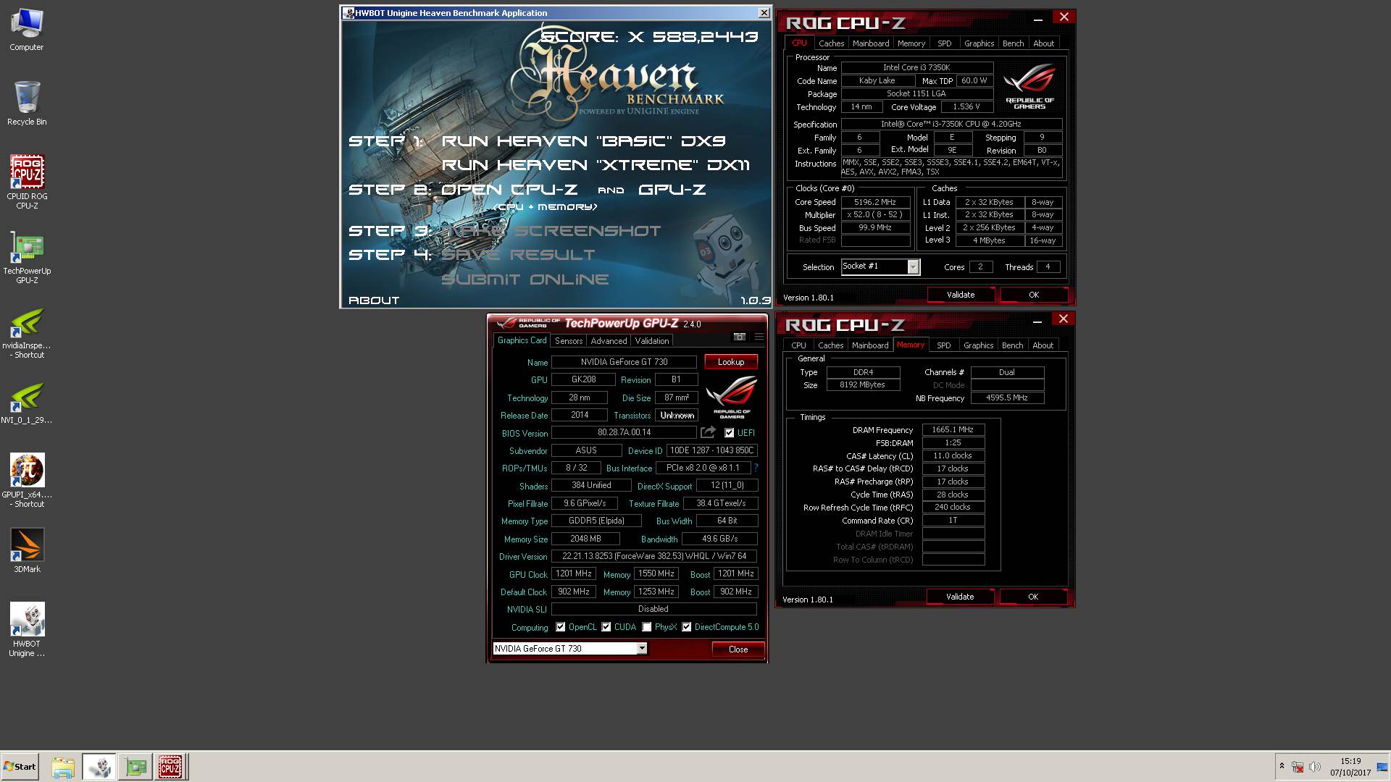Open NVI_0_1_29 desktop icon
The image size is (1391, 782).
pos(27,402)
